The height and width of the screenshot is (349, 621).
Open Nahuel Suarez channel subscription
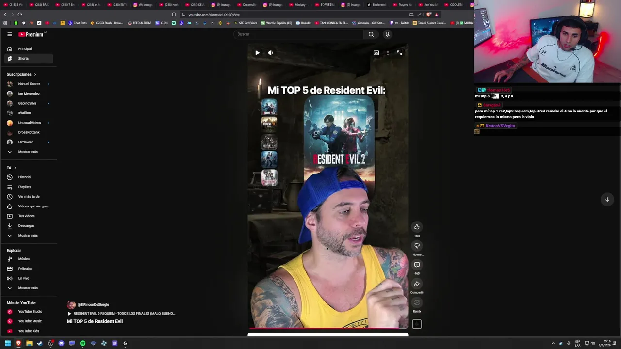[x=29, y=84]
